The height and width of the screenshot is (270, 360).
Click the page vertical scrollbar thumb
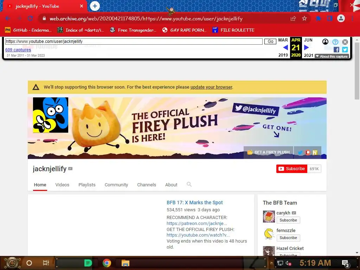357,71
